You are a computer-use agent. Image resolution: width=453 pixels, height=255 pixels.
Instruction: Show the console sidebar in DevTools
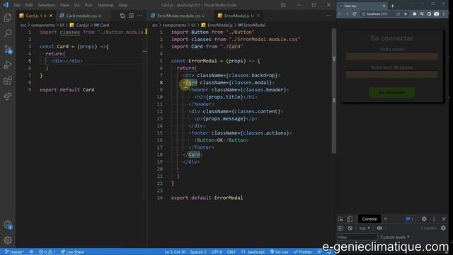click(340, 228)
